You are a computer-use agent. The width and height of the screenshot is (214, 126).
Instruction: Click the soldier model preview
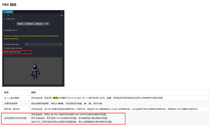(33, 71)
